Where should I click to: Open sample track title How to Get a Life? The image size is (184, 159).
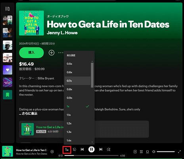pyautogui.click(x=50, y=127)
